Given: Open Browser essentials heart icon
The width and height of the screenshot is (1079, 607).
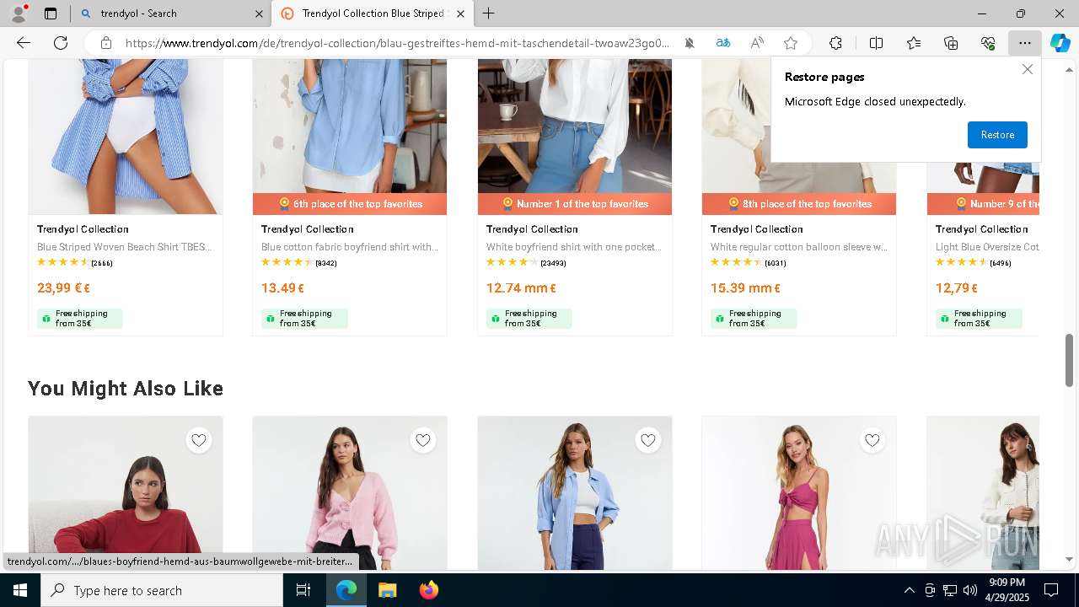Looking at the screenshot, I should (988, 43).
